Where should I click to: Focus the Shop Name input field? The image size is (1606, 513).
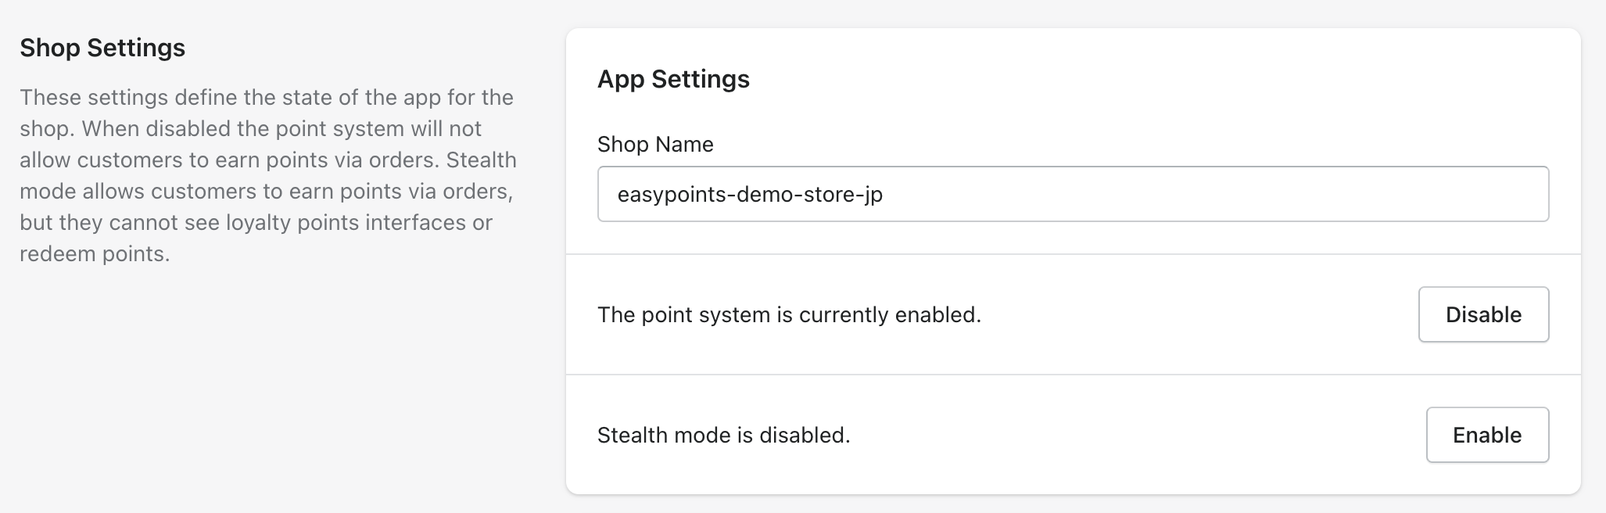1072,194
